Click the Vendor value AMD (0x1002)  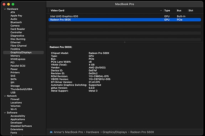pos(97,68)
